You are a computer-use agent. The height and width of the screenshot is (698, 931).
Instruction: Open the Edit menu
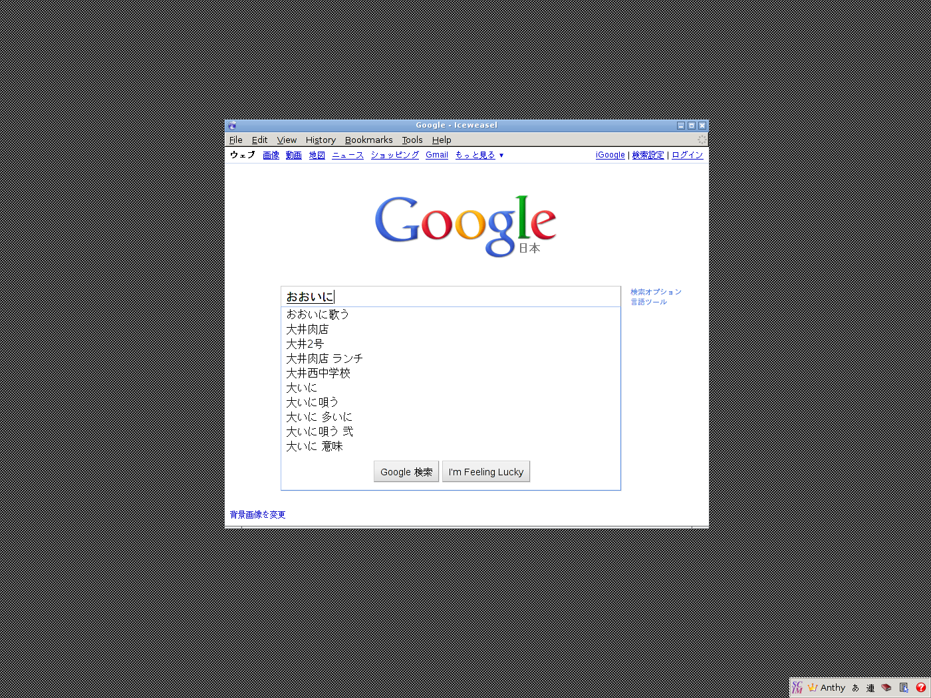259,140
